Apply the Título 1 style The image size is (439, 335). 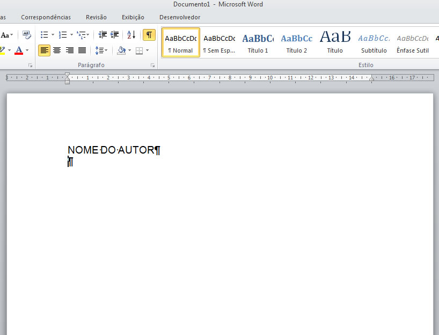click(258, 42)
